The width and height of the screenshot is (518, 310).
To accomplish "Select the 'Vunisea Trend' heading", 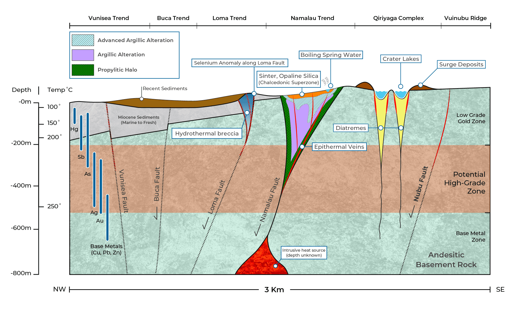I will coord(109,18).
